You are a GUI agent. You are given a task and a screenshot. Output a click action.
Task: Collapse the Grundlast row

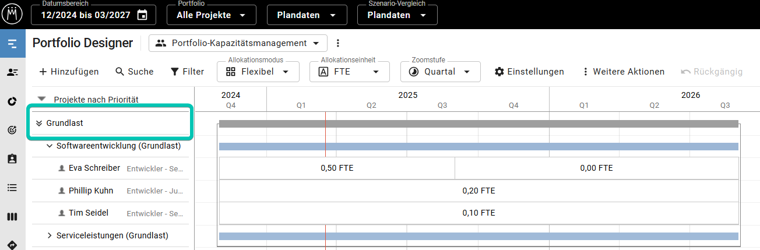click(x=39, y=123)
